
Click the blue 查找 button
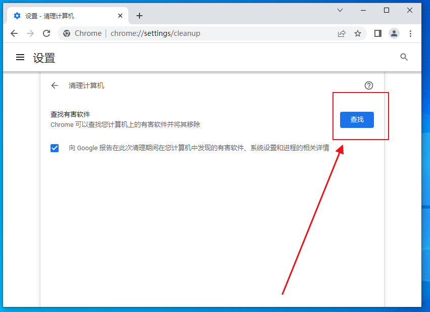click(357, 120)
